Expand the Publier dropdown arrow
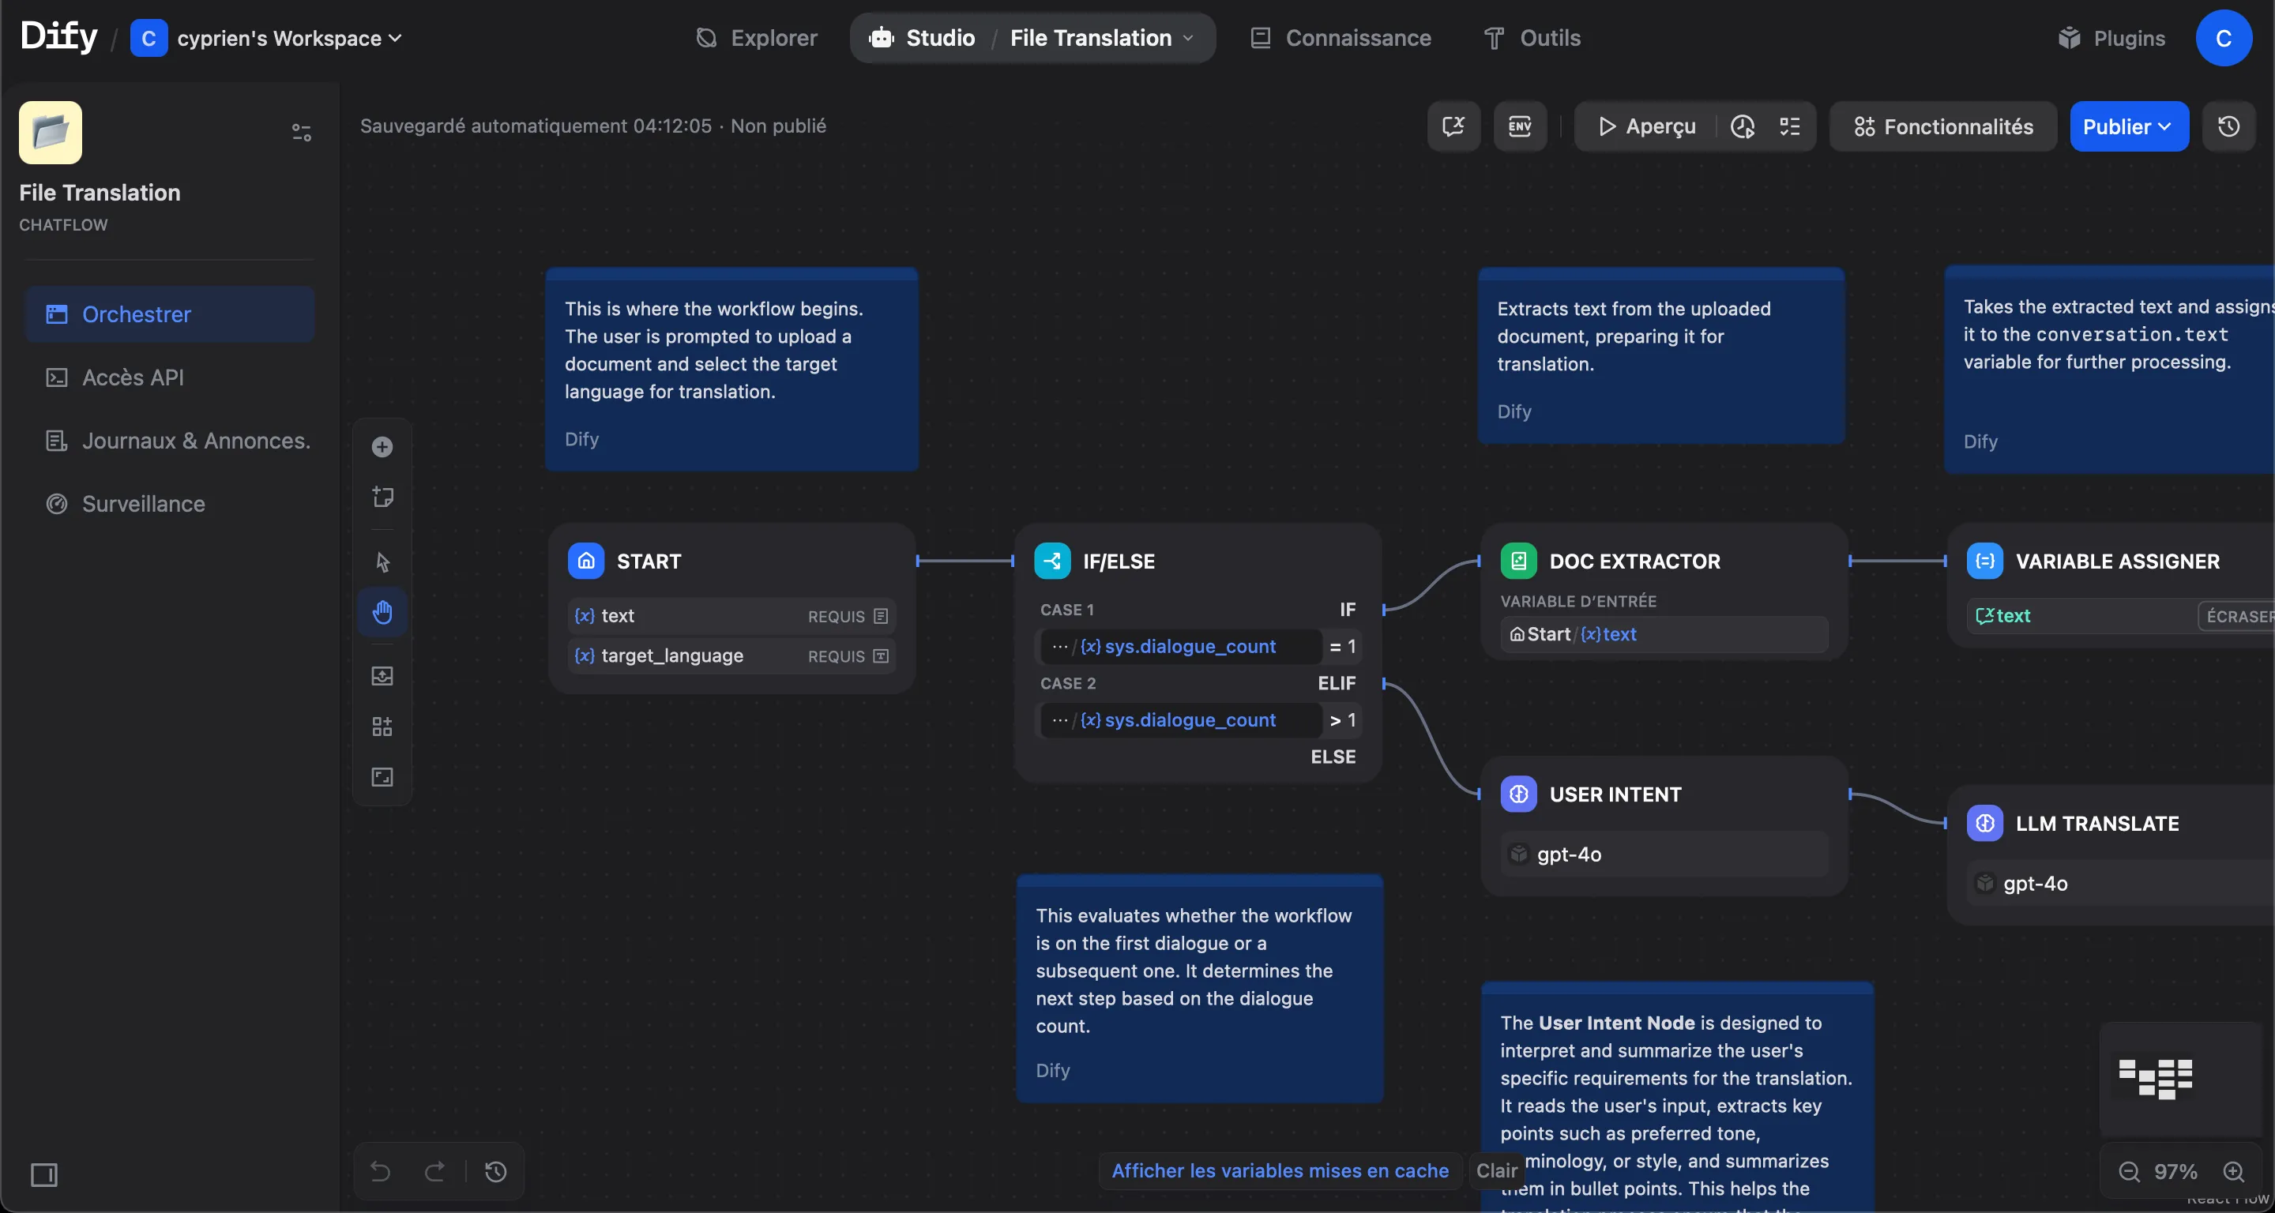Viewport: 2275px width, 1213px height. 2164,126
